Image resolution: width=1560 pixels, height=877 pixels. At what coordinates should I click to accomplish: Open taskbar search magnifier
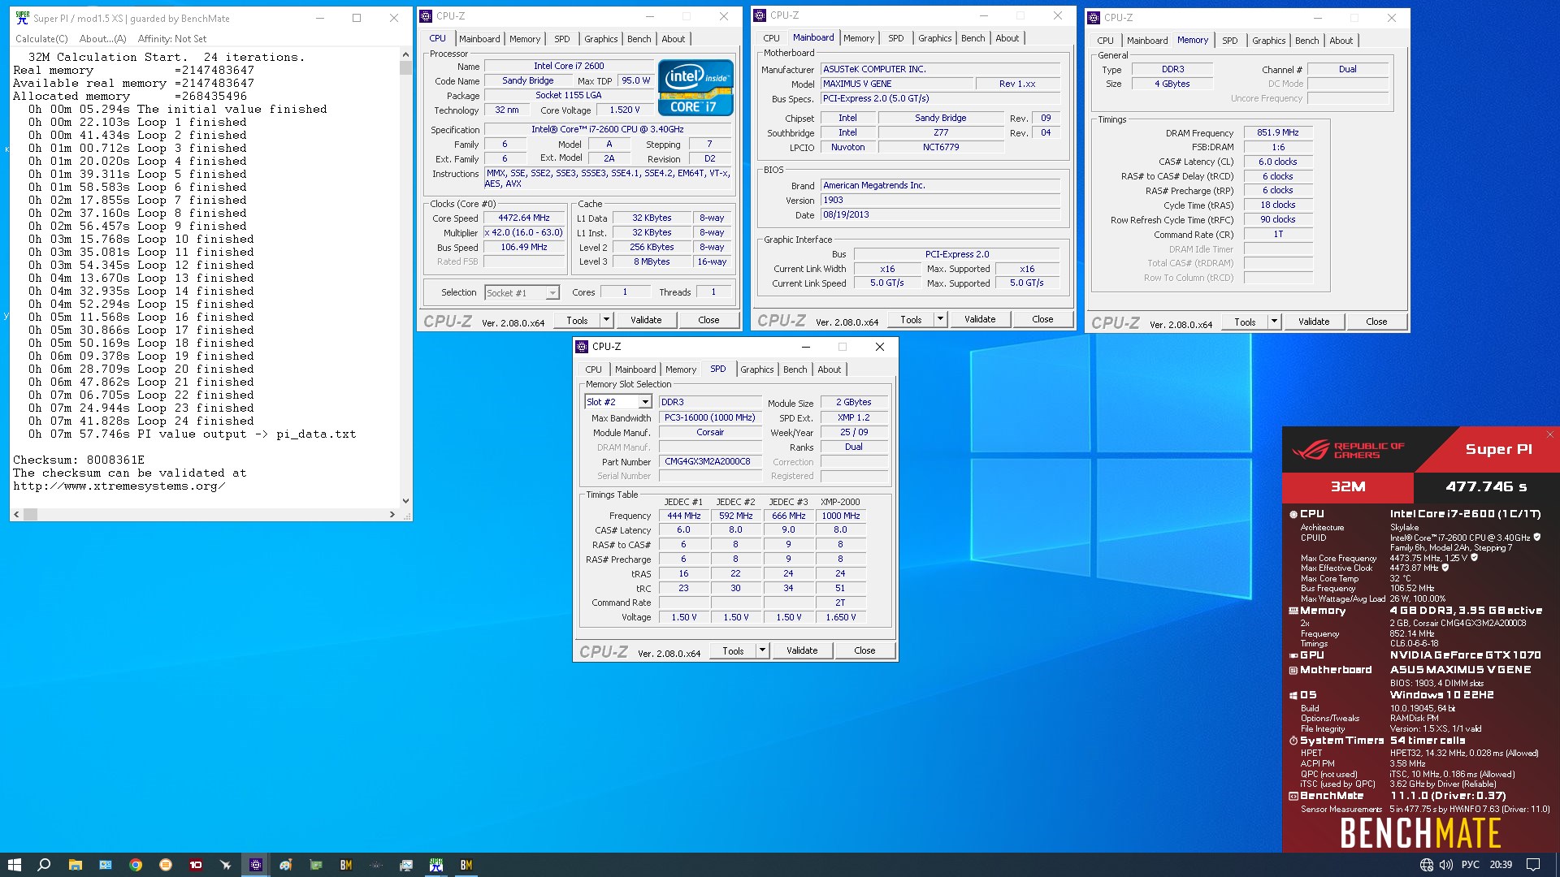pos(44,865)
